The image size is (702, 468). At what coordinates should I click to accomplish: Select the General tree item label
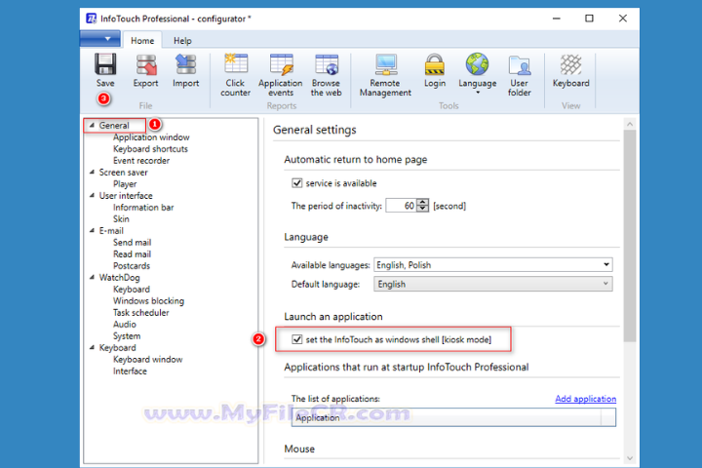[x=114, y=126]
